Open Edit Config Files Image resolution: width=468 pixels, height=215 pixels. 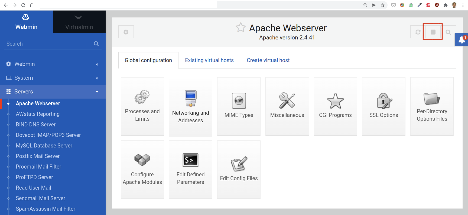239,169
